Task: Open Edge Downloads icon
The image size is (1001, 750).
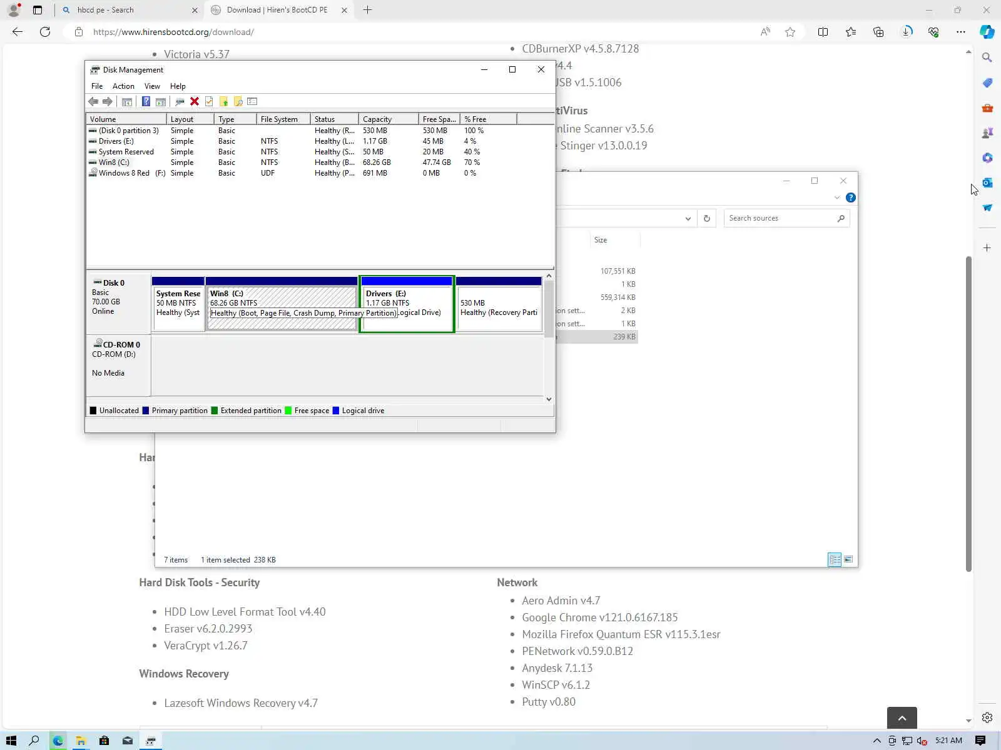Action: [907, 32]
